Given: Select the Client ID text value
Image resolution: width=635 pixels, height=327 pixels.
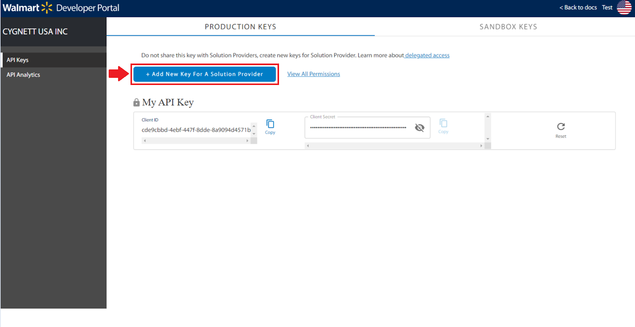Looking at the screenshot, I should coord(196,130).
